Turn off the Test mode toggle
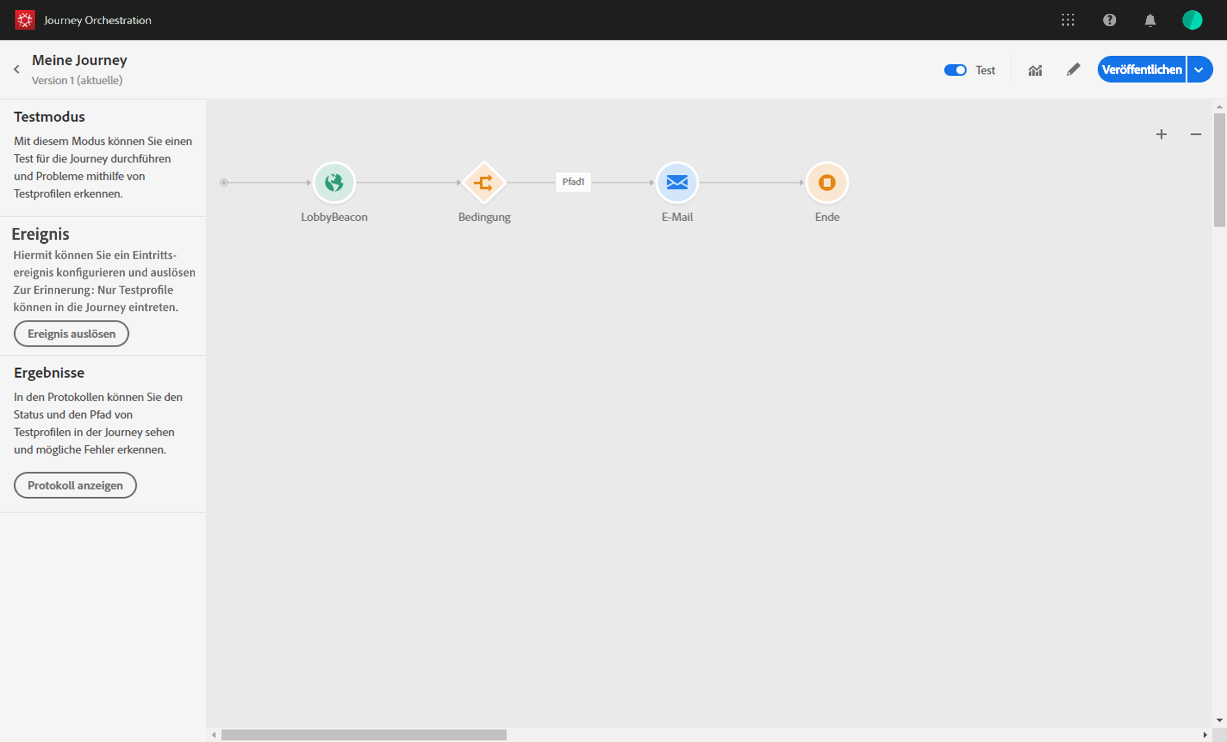Image resolution: width=1227 pixels, height=742 pixels. pyautogui.click(x=955, y=70)
